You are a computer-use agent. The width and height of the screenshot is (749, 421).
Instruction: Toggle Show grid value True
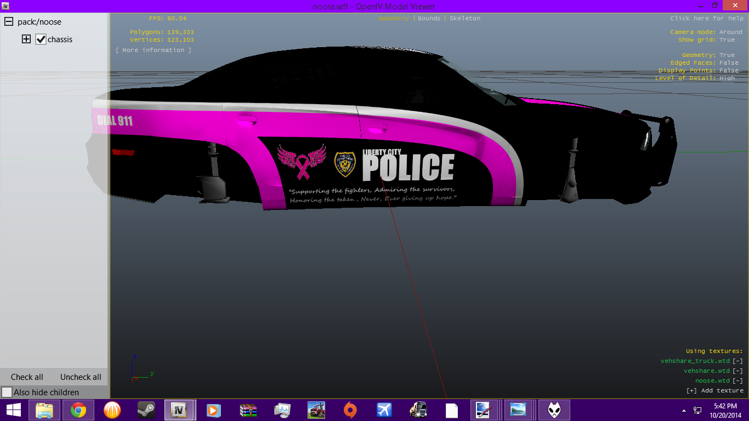727,40
